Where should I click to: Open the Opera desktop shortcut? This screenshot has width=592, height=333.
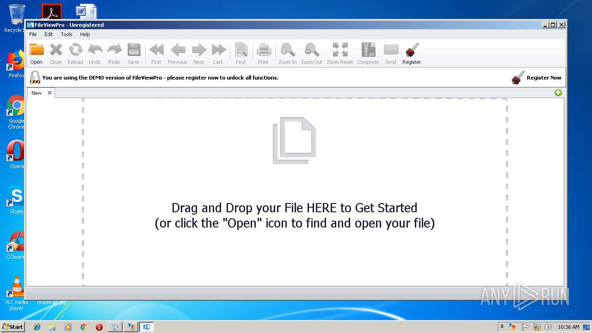pos(16,154)
